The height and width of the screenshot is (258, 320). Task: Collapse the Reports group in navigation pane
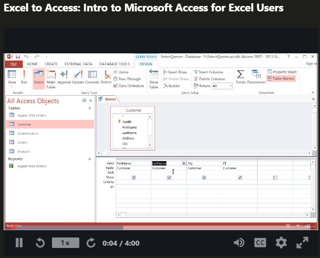pos(90,159)
